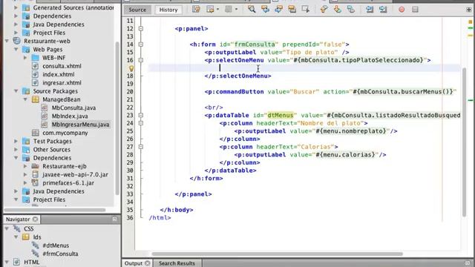
Task: Close the Navigator panel tab
Action: click(36, 220)
